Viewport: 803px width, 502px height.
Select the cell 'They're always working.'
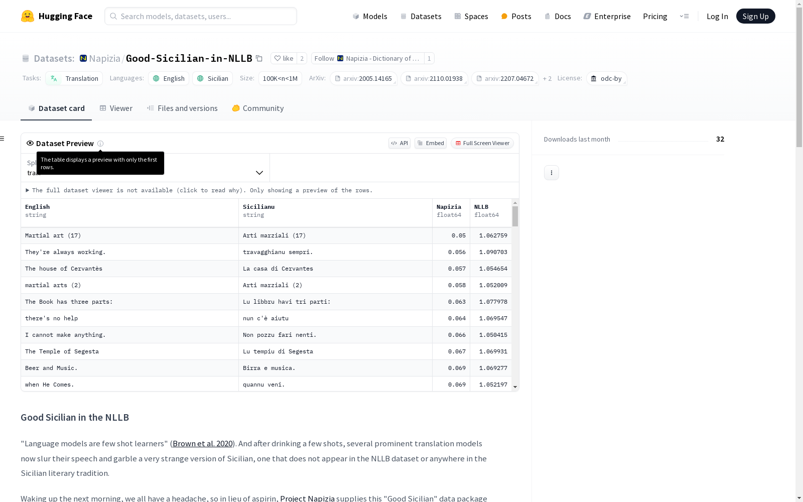click(129, 252)
